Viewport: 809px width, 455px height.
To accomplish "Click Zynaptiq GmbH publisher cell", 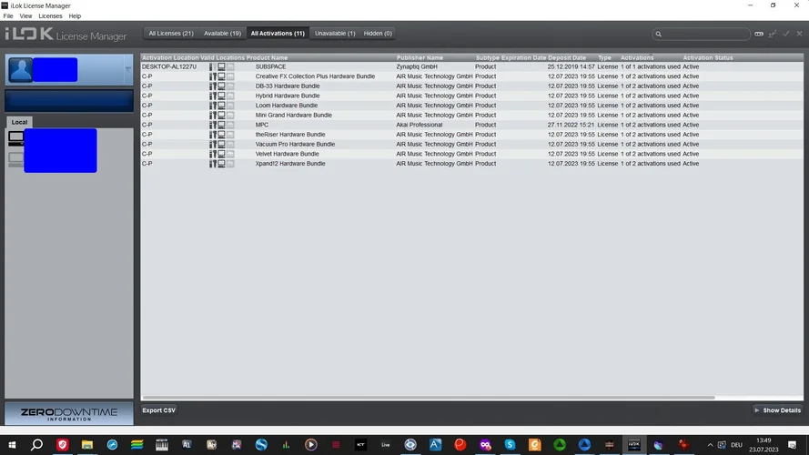I will (417, 66).
